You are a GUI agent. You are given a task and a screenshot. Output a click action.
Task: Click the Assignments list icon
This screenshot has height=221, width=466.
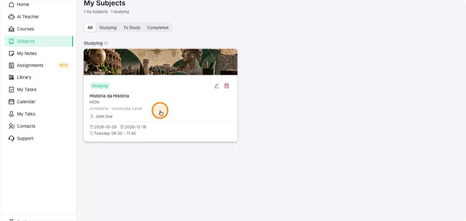(11, 65)
